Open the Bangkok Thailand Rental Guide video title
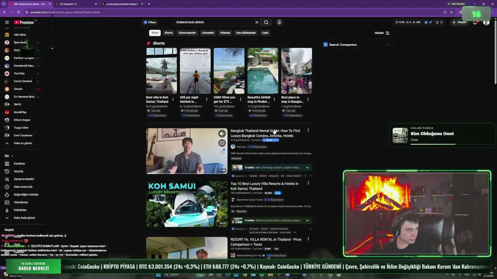497x279 pixels. click(265, 133)
